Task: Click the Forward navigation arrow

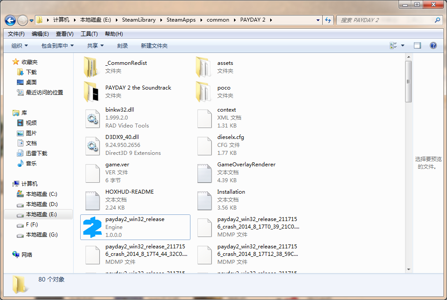Action: (x=22, y=20)
